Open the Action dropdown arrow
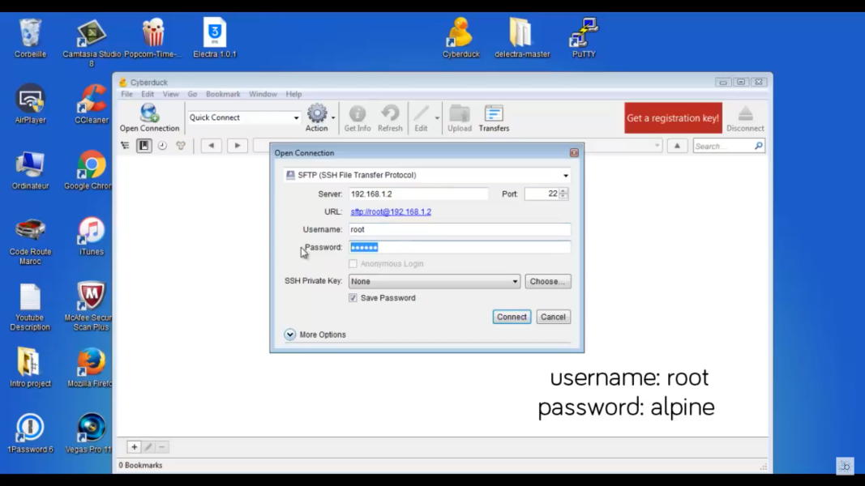 [x=333, y=118]
